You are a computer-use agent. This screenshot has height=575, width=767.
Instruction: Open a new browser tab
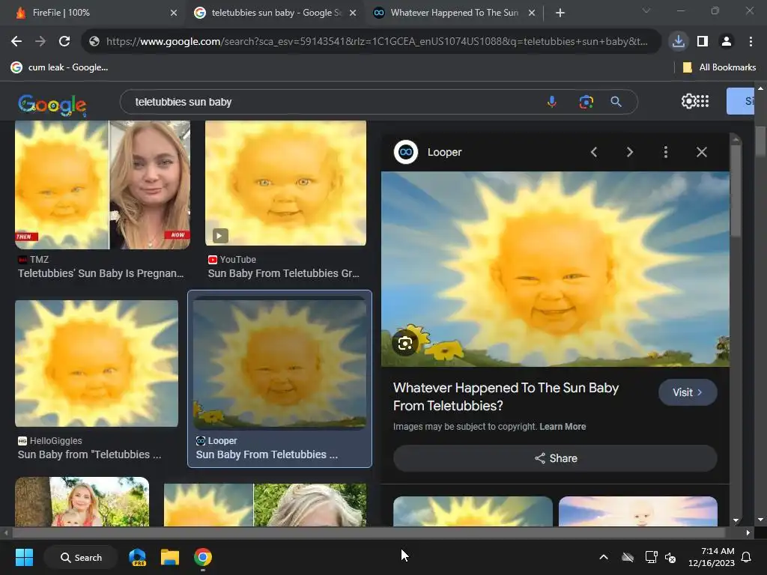pyautogui.click(x=560, y=13)
